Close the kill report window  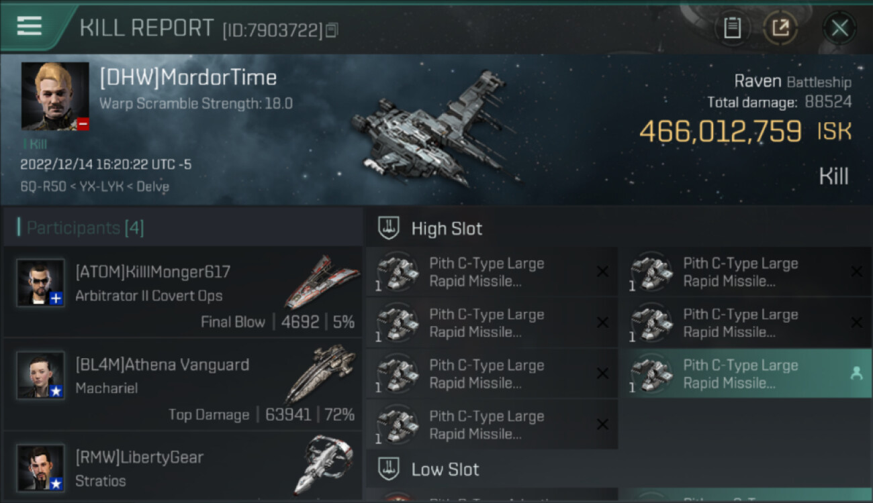tap(839, 28)
